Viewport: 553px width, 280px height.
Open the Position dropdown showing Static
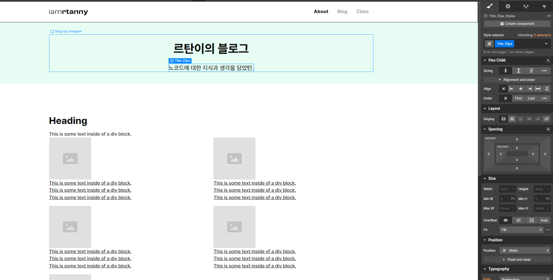coord(525,251)
